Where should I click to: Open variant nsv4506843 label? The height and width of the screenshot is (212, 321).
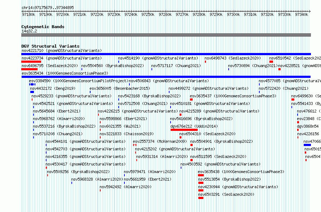tap(169, 81)
